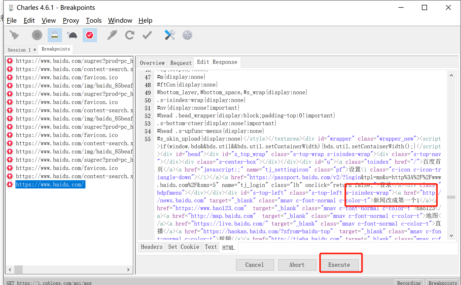Image resolution: width=461 pixels, height=285 pixels.
Task: Click line number 47 in the gutter
Action: [x=148, y=77]
